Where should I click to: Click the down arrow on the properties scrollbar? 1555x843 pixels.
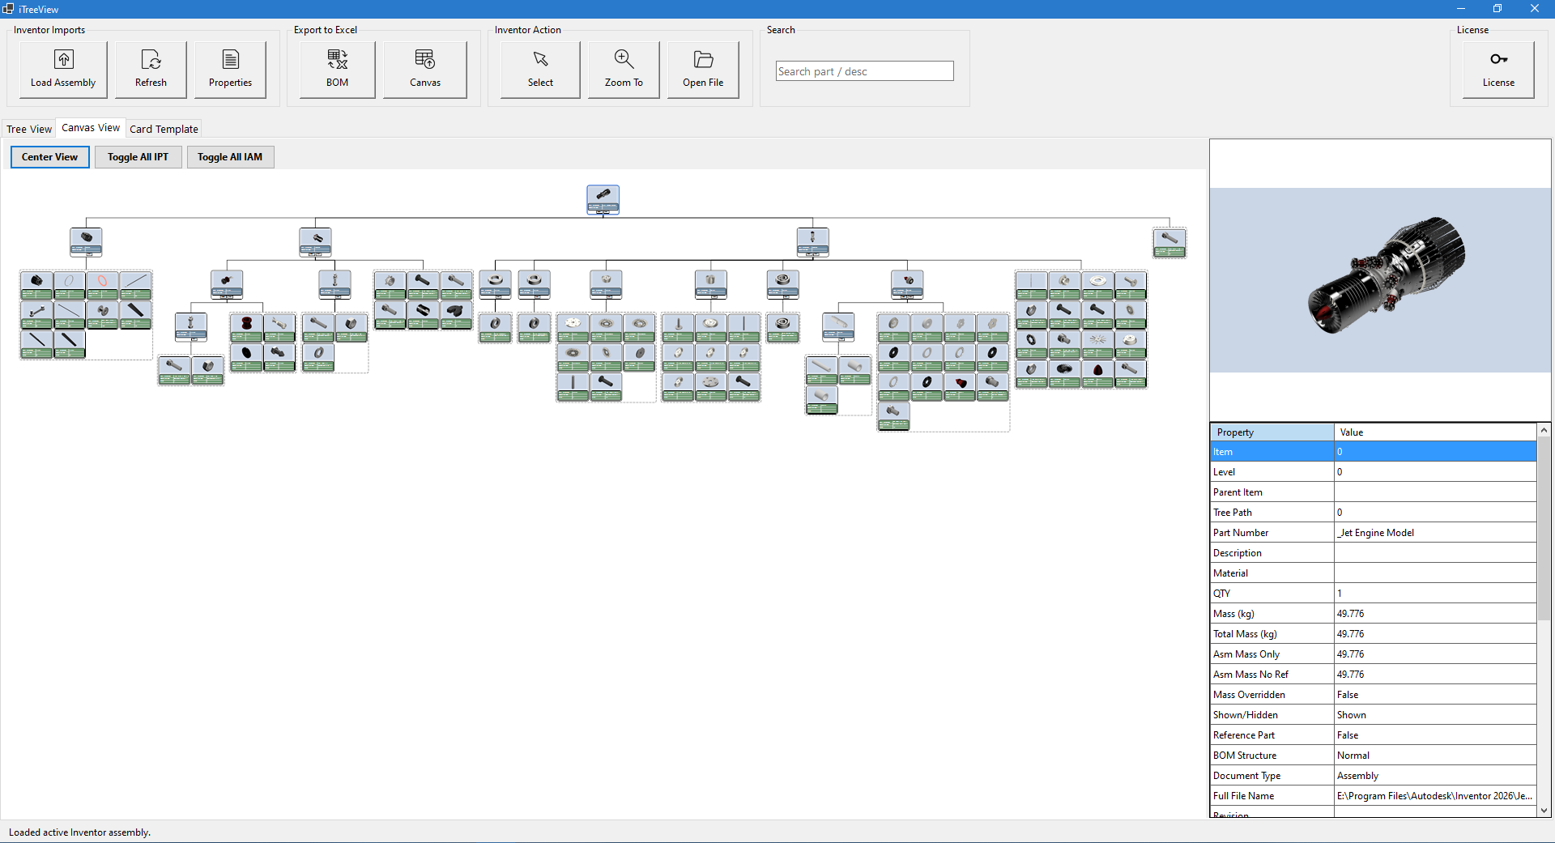tap(1544, 811)
